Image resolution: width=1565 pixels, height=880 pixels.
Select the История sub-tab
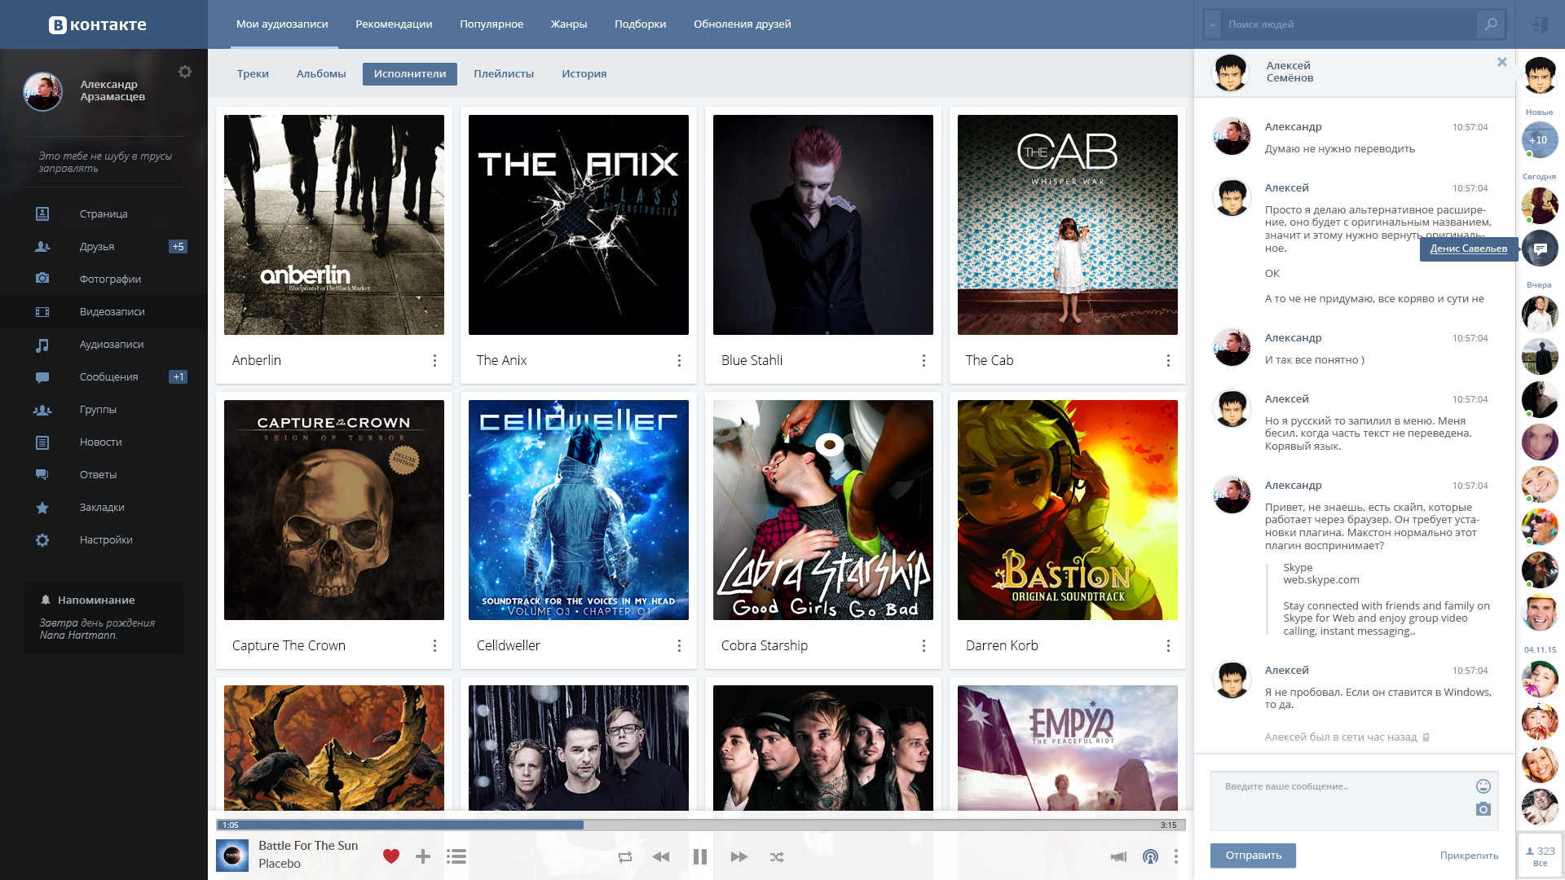pyautogui.click(x=584, y=73)
